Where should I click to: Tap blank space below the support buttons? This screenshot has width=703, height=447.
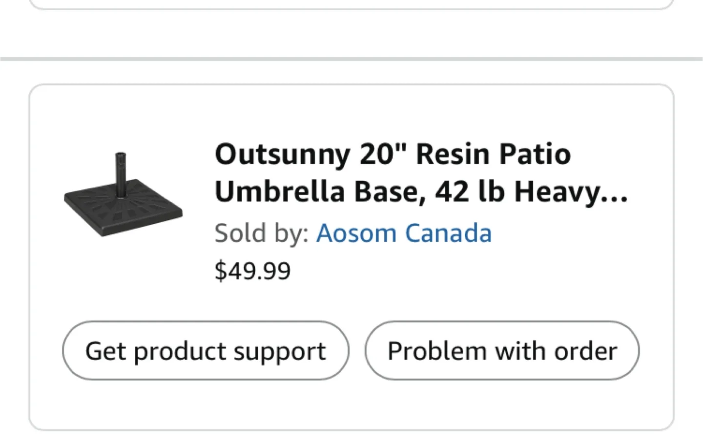(x=351, y=405)
